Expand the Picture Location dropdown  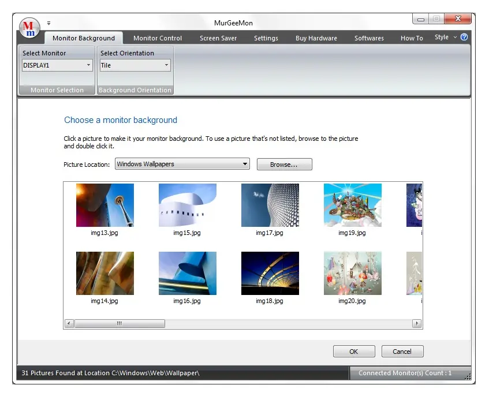click(245, 165)
